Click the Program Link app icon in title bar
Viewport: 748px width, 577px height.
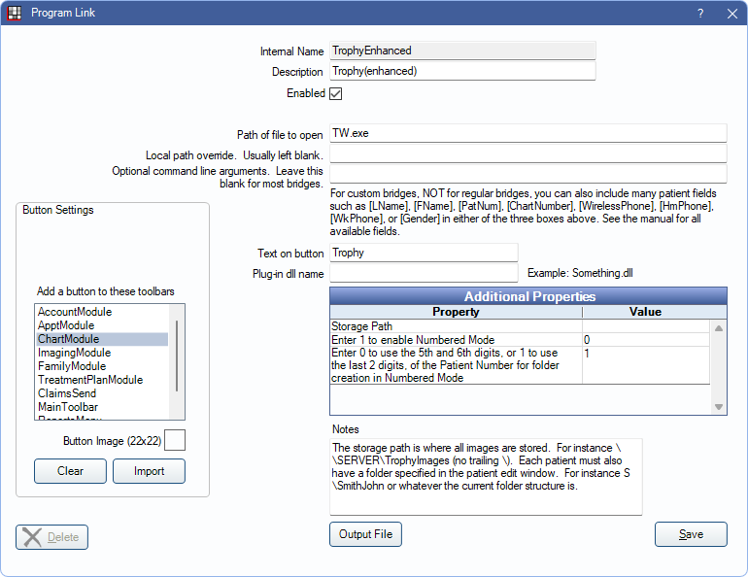15,14
